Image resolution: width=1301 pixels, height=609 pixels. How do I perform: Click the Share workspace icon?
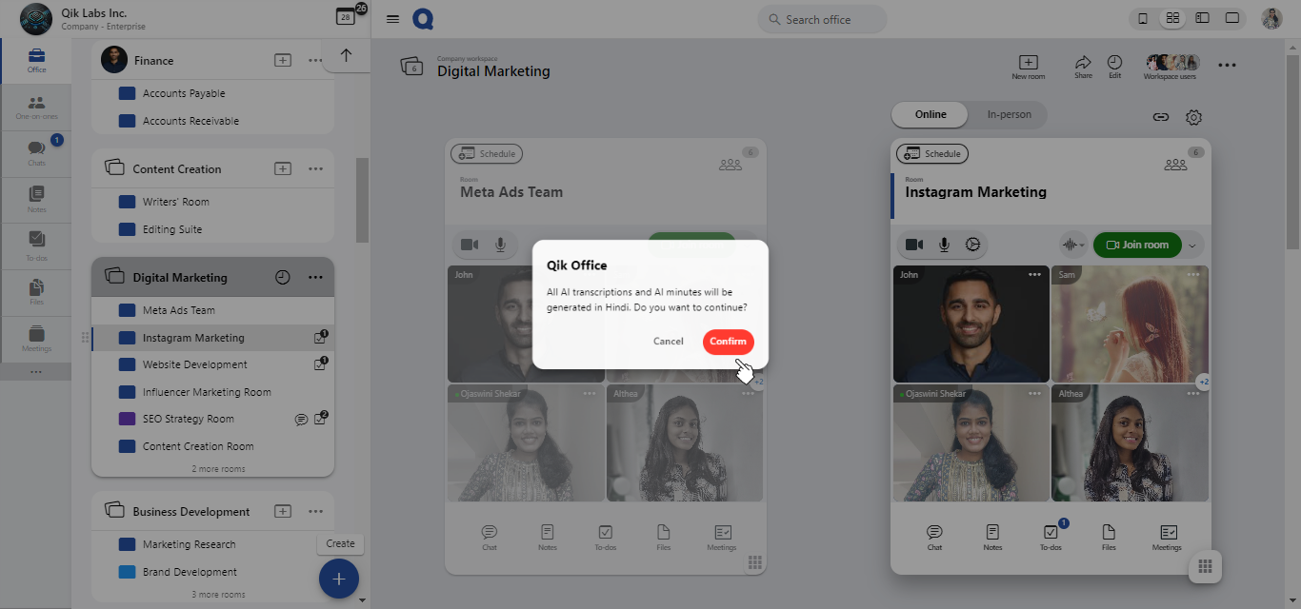(1083, 66)
